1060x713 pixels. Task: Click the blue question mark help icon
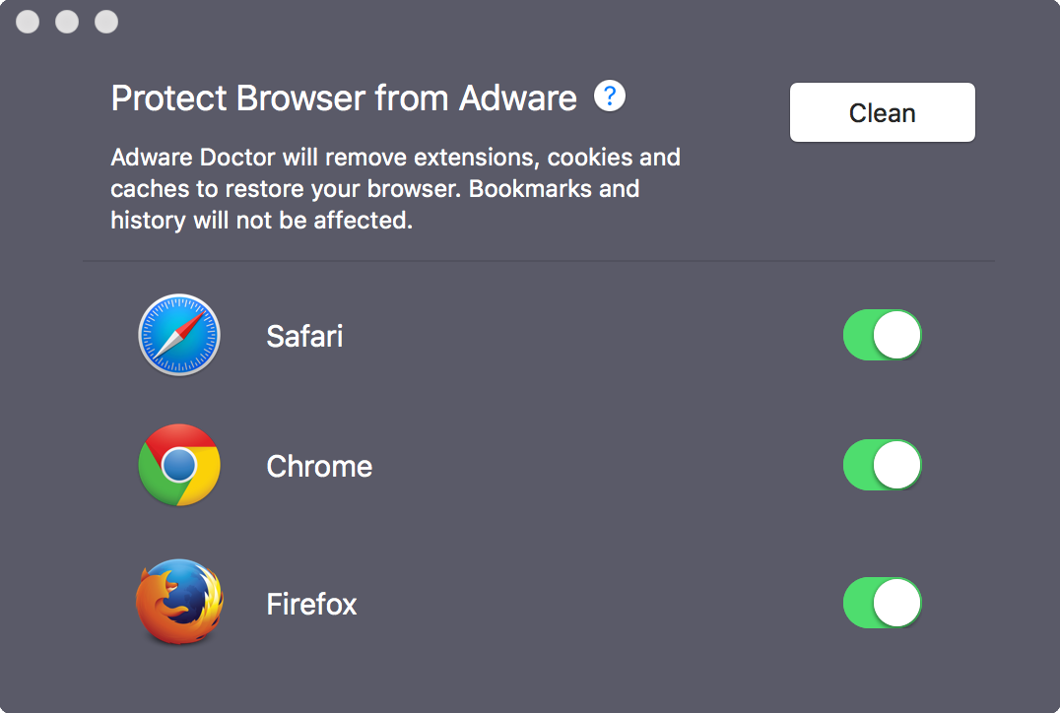pos(610,97)
